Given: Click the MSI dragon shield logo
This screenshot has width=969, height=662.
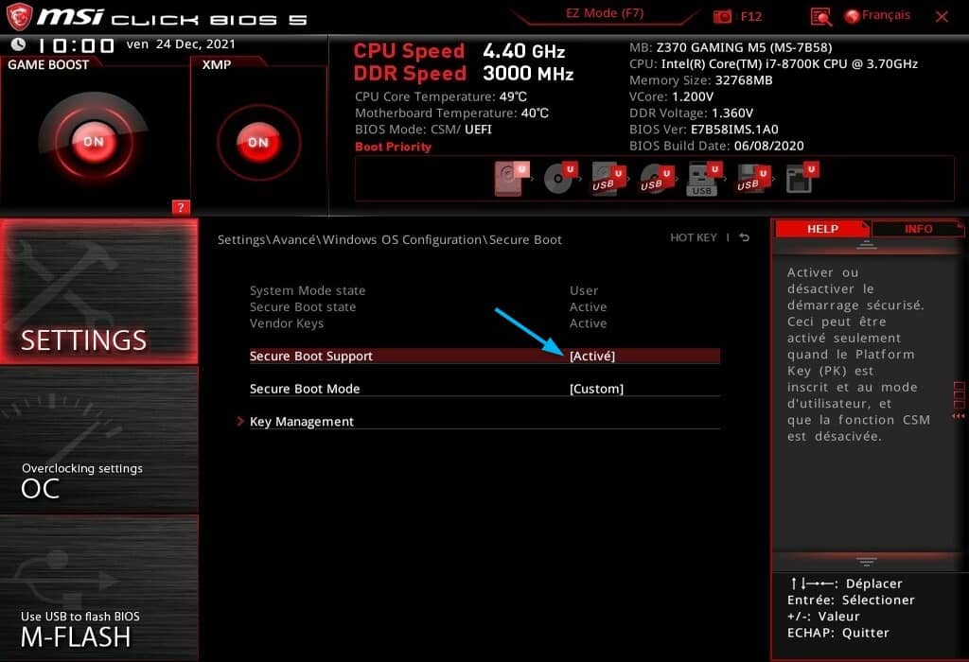Looking at the screenshot, I should [19, 17].
